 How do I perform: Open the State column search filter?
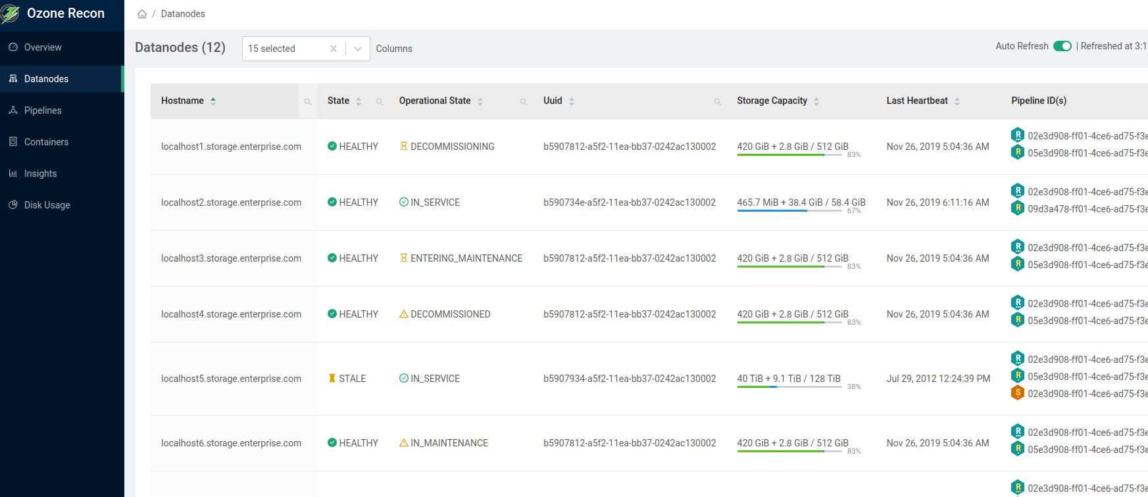click(380, 101)
